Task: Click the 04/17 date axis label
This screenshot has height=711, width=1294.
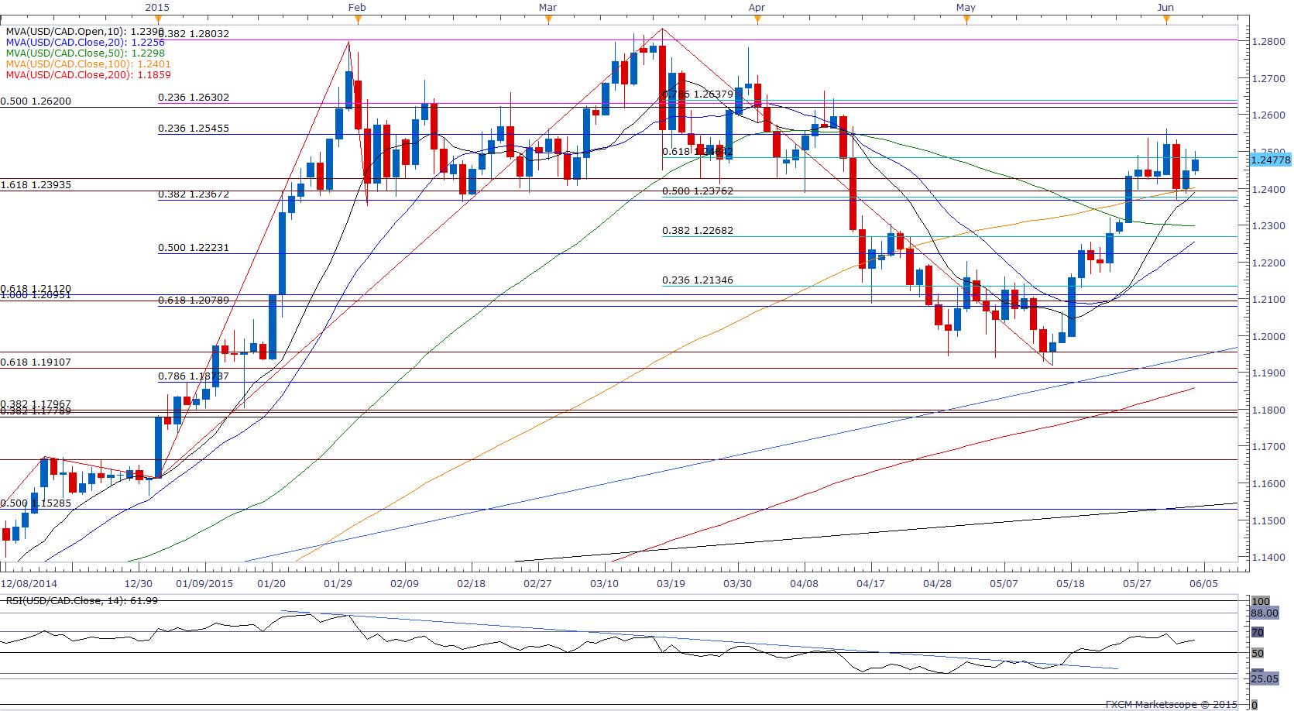Action: pos(871,584)
